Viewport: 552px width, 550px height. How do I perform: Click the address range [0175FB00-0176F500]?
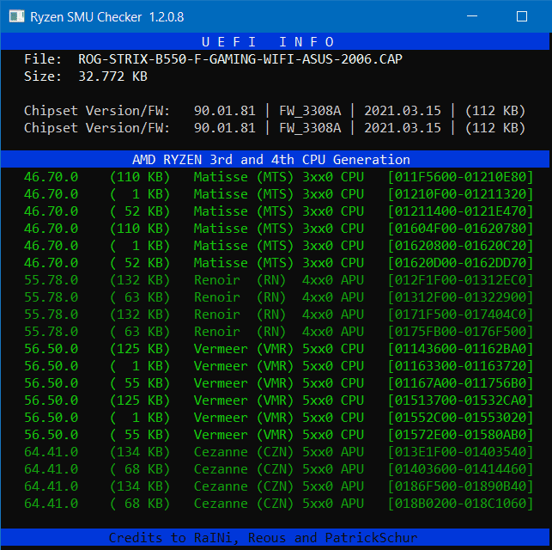(460, 332)
